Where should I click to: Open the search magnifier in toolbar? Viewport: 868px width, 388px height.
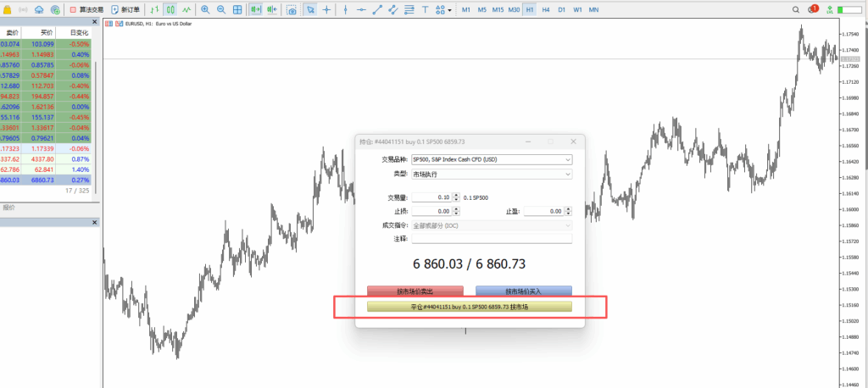(x=795, y=9)
